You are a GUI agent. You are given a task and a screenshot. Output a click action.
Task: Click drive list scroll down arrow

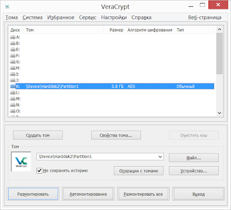(219, 113)
